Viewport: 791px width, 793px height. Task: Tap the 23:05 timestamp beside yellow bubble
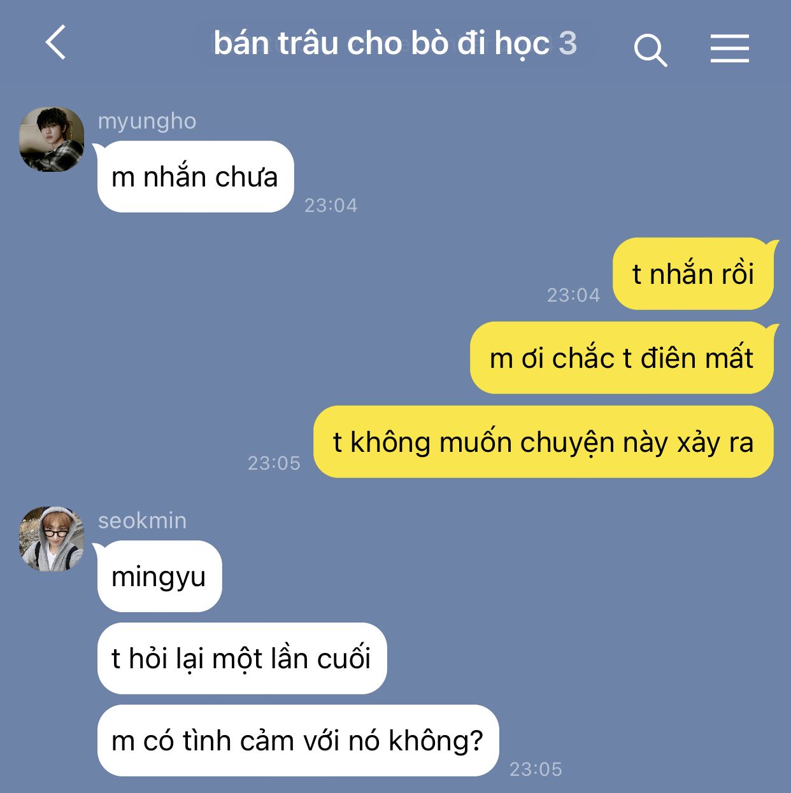coord(274,463)
